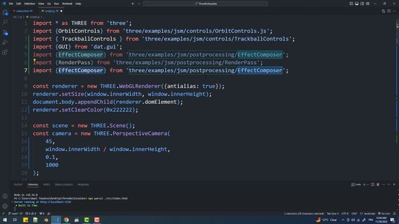The height and width of the screenshot is (224, 399).
Task: Open the Run menu
Action: [x=56, y=4]
